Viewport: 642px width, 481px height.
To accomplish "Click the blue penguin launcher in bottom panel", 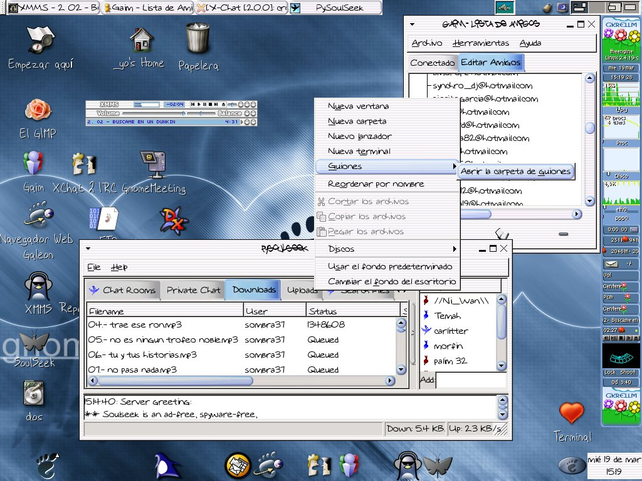I will click(x=167, y=465).
